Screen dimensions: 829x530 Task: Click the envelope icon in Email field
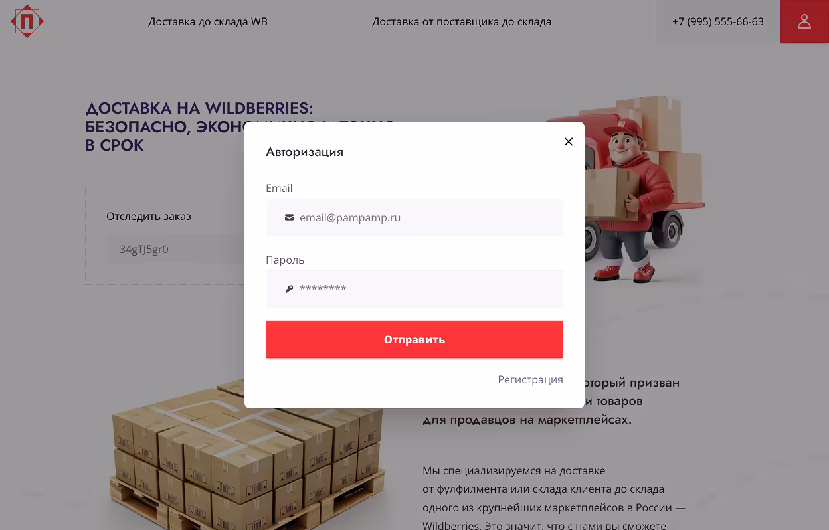point(289,217)
